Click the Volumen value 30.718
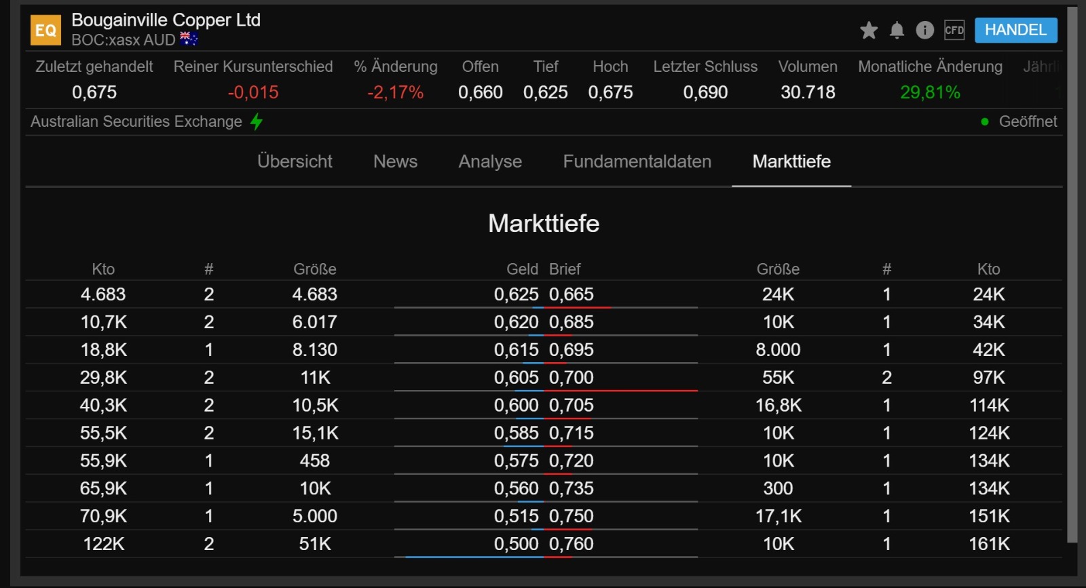 click(808, 92)
